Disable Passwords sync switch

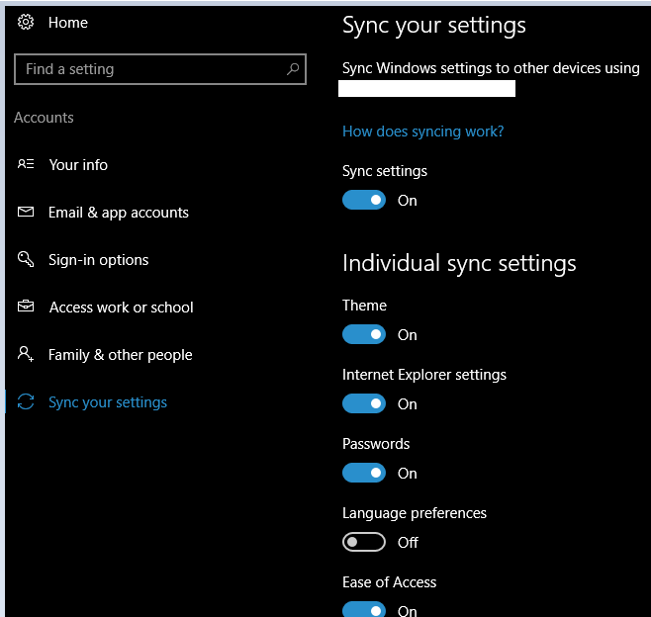364,473
